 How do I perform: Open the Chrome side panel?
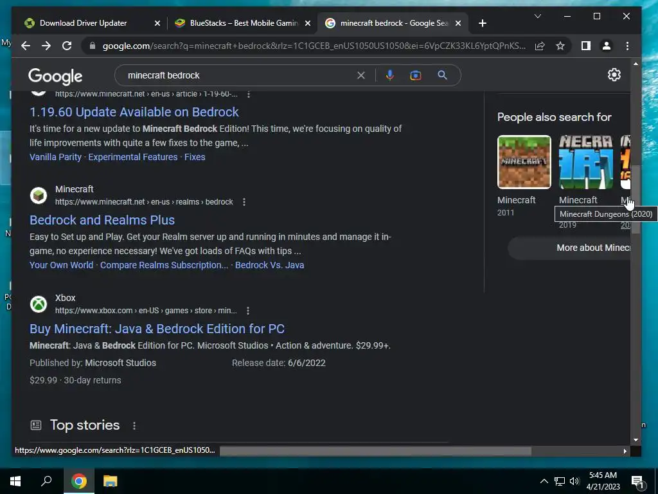[x=586, y=46]
